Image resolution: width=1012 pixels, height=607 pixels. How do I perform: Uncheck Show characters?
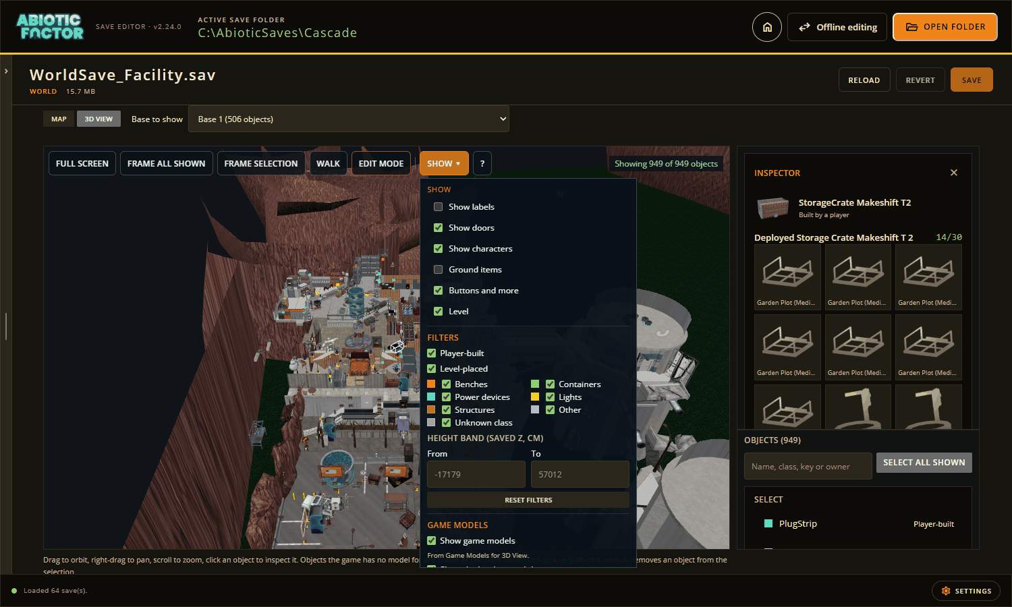[439, 249]
